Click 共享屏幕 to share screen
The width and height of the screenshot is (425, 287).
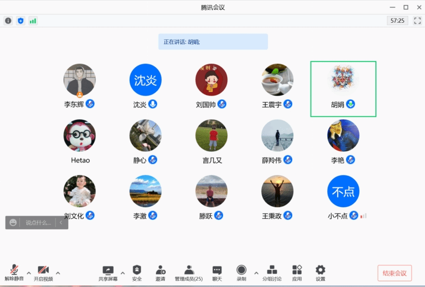pos(108,273)
